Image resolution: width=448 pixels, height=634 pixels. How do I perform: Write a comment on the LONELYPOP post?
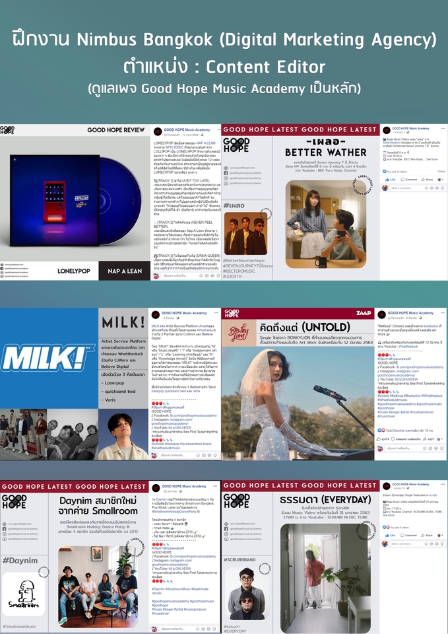tap(191, 276)
